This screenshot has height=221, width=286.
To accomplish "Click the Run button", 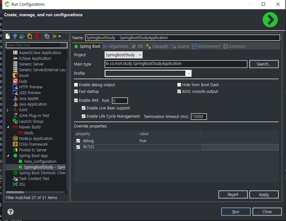I will 236,211.
